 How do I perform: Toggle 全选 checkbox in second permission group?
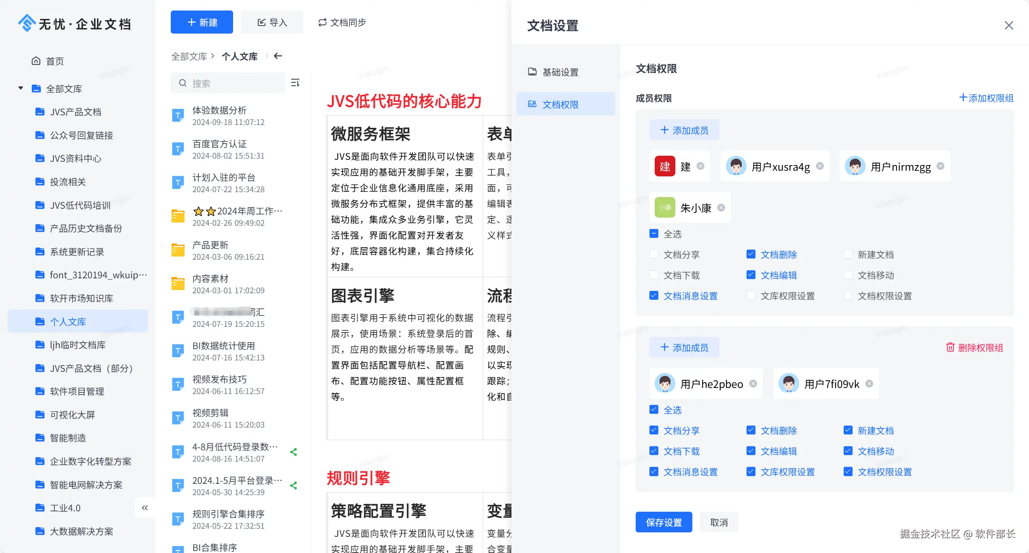654,409
